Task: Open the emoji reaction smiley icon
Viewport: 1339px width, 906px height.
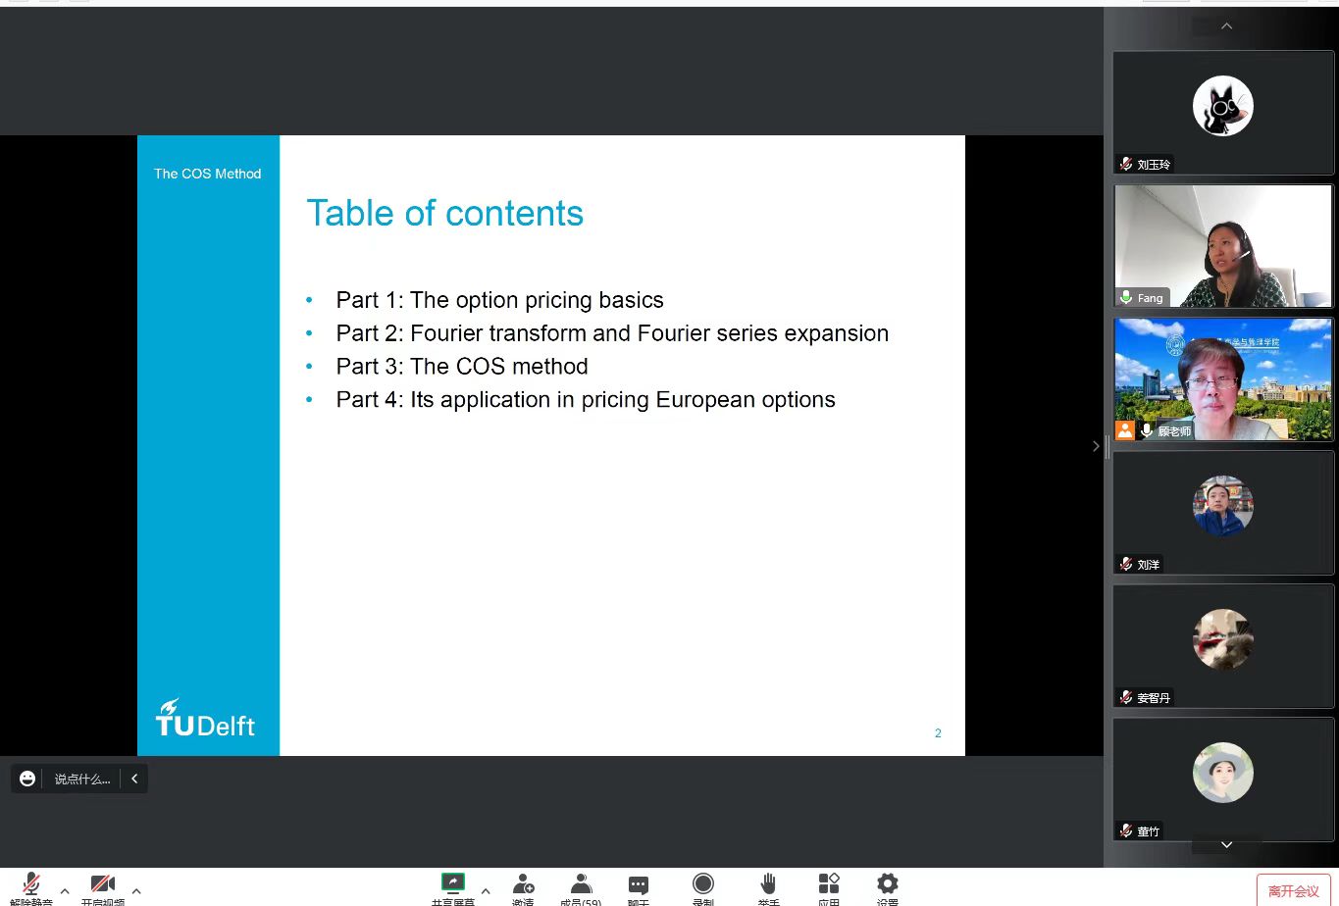Action: (x=27, y=779)
